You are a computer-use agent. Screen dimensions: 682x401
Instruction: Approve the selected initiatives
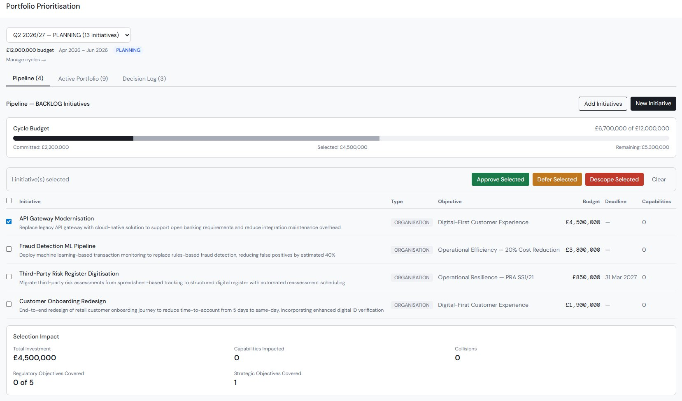tap(500, 179)
